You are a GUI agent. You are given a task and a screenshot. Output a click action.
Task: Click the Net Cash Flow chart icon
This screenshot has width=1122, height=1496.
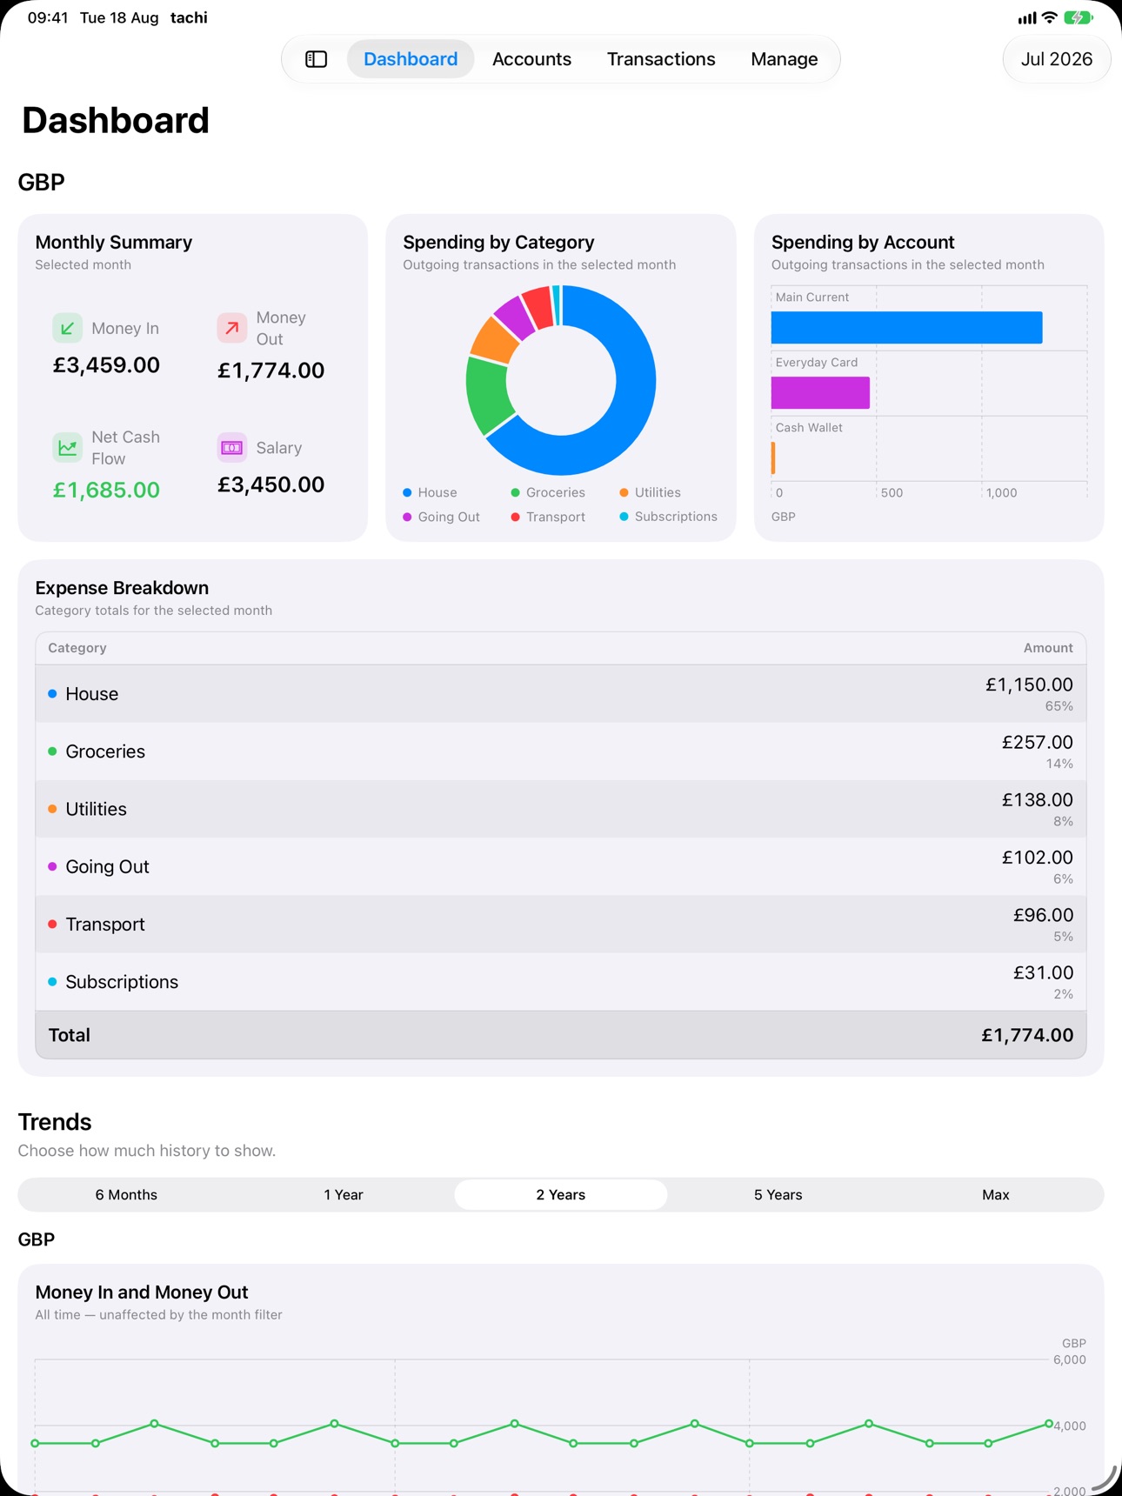pos(67,447)
